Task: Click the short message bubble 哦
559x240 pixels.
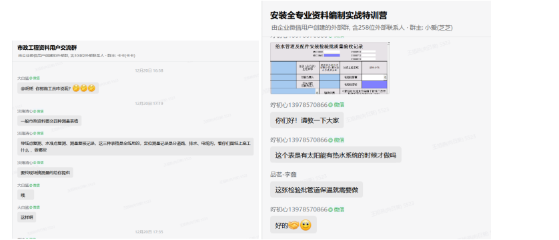Action: coord(25,195)
